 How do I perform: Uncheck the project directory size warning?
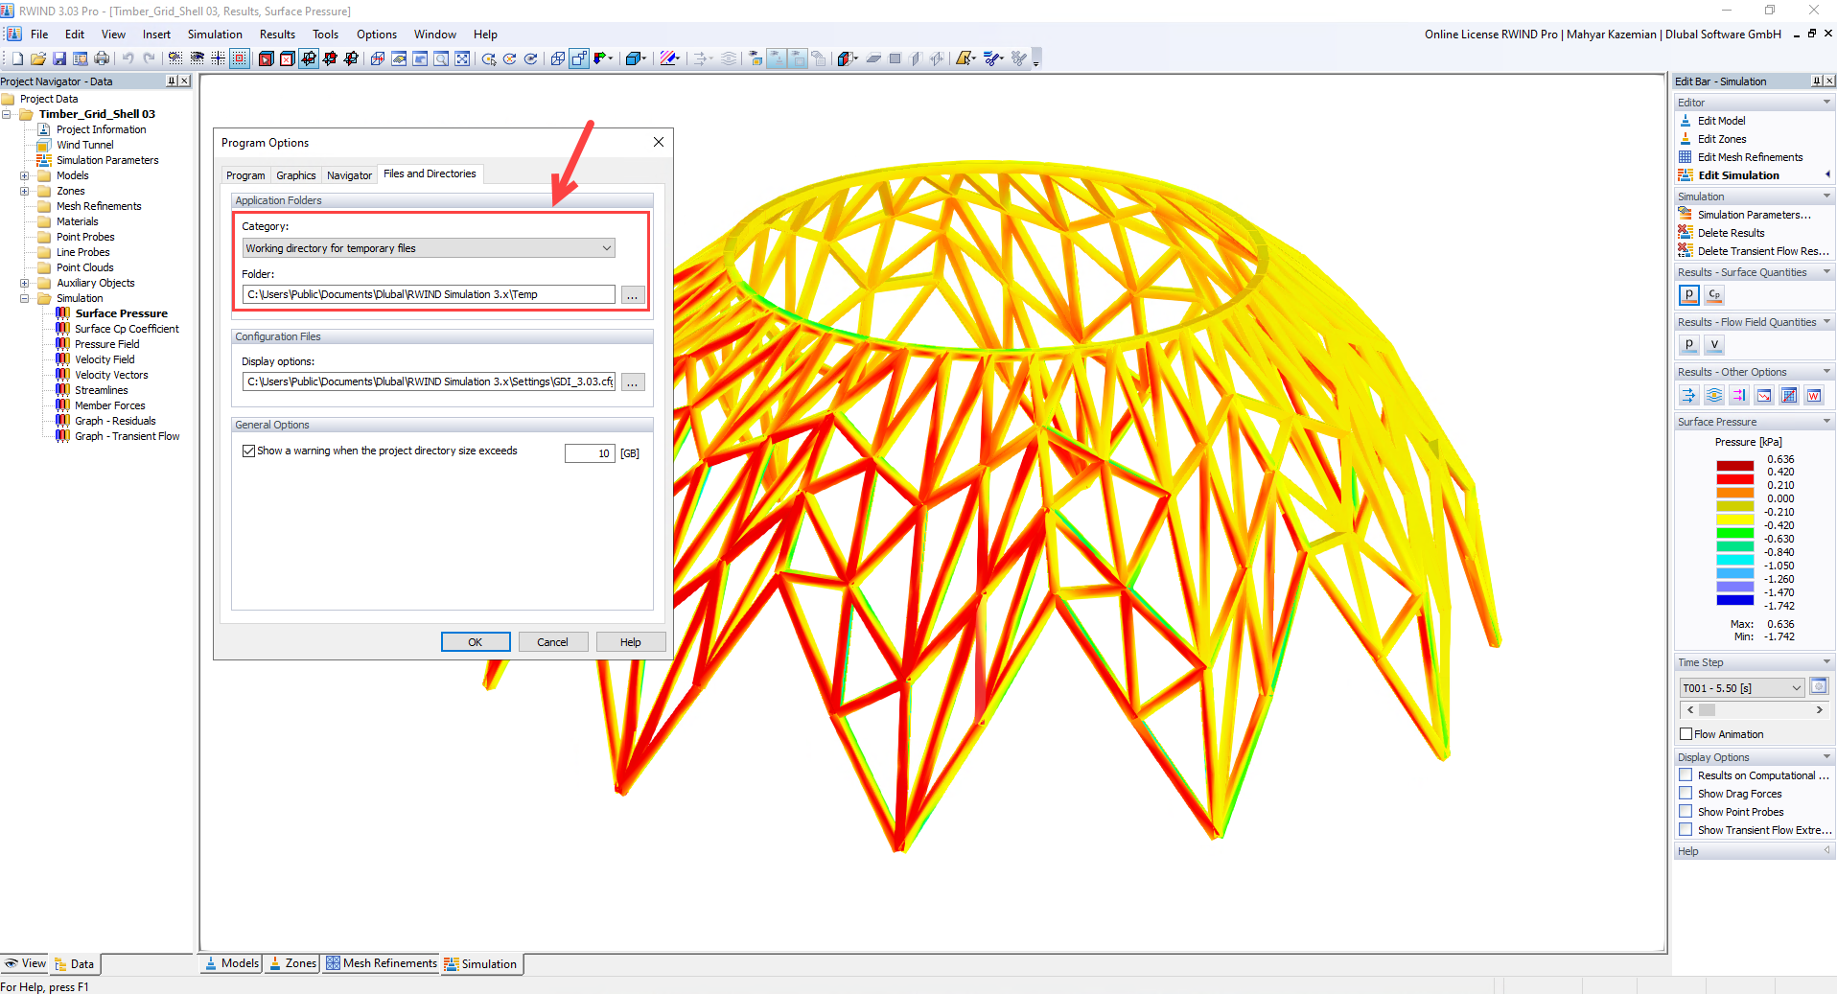click(x=249, y=451)
